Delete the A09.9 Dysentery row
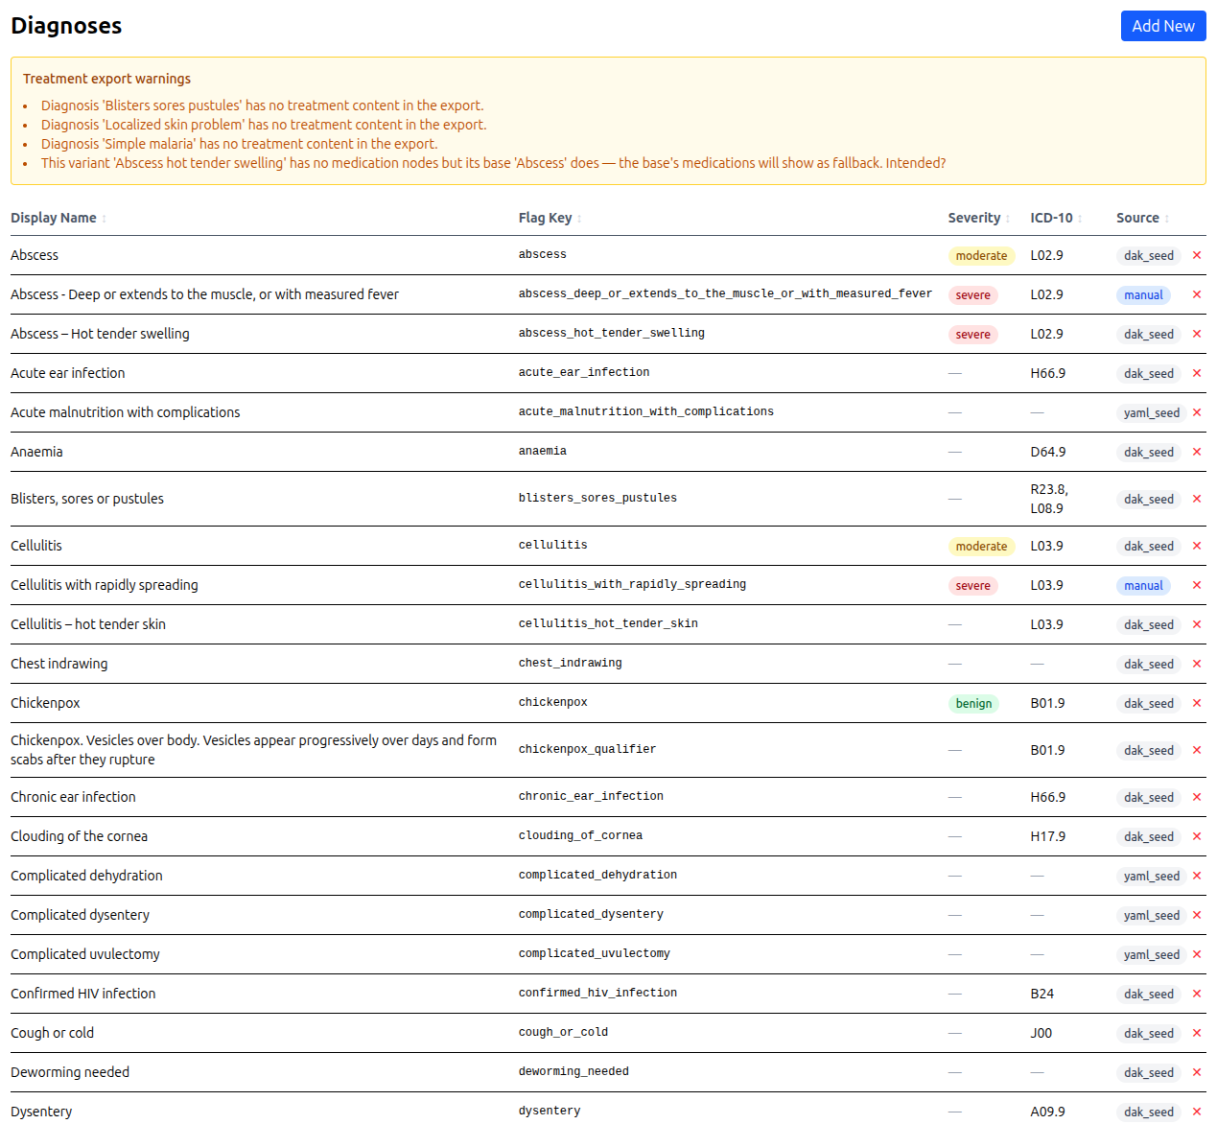This screenshot has width=1217, height=1124. tap(1197, 1112)
